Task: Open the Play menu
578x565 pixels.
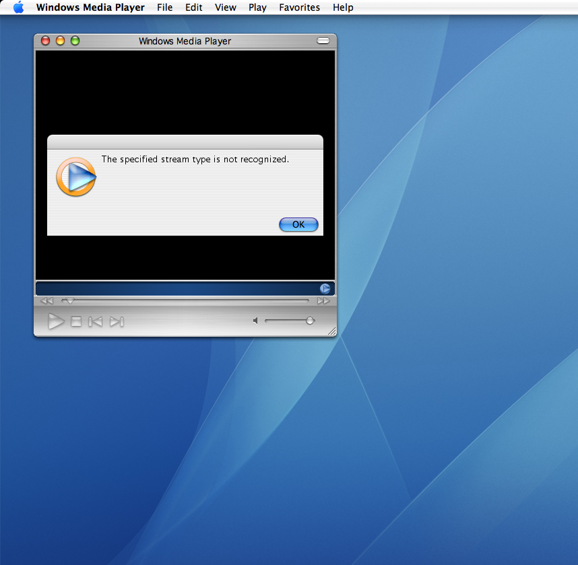Action: pyautogui.click(x=257, y=7)
